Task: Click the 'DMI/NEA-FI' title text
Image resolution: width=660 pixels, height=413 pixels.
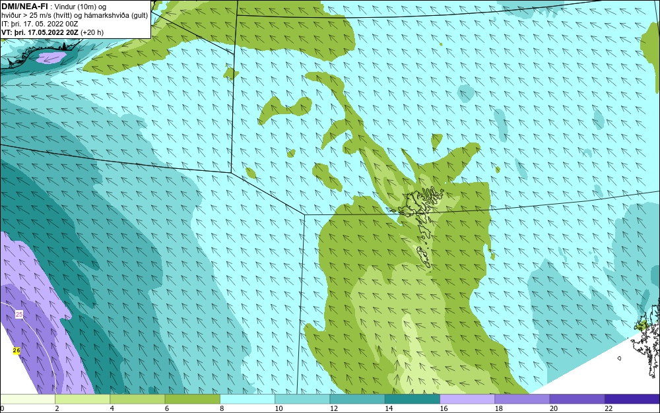Action: tap(24, 7)
